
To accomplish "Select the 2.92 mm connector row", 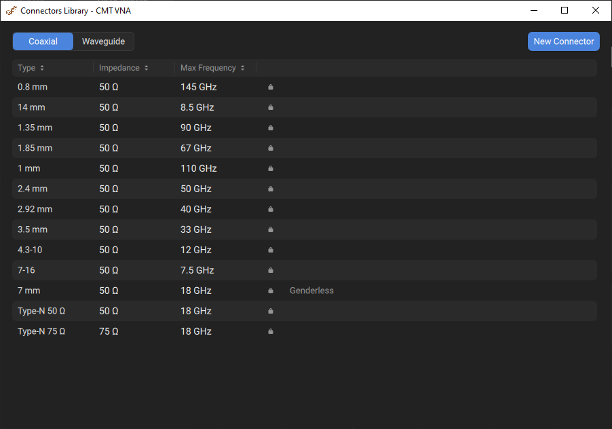I will click(x=35, y=209).
